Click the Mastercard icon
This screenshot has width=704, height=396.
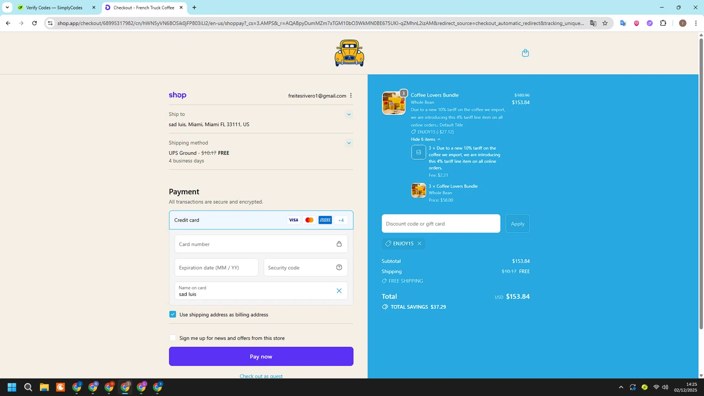coord(309,220)
